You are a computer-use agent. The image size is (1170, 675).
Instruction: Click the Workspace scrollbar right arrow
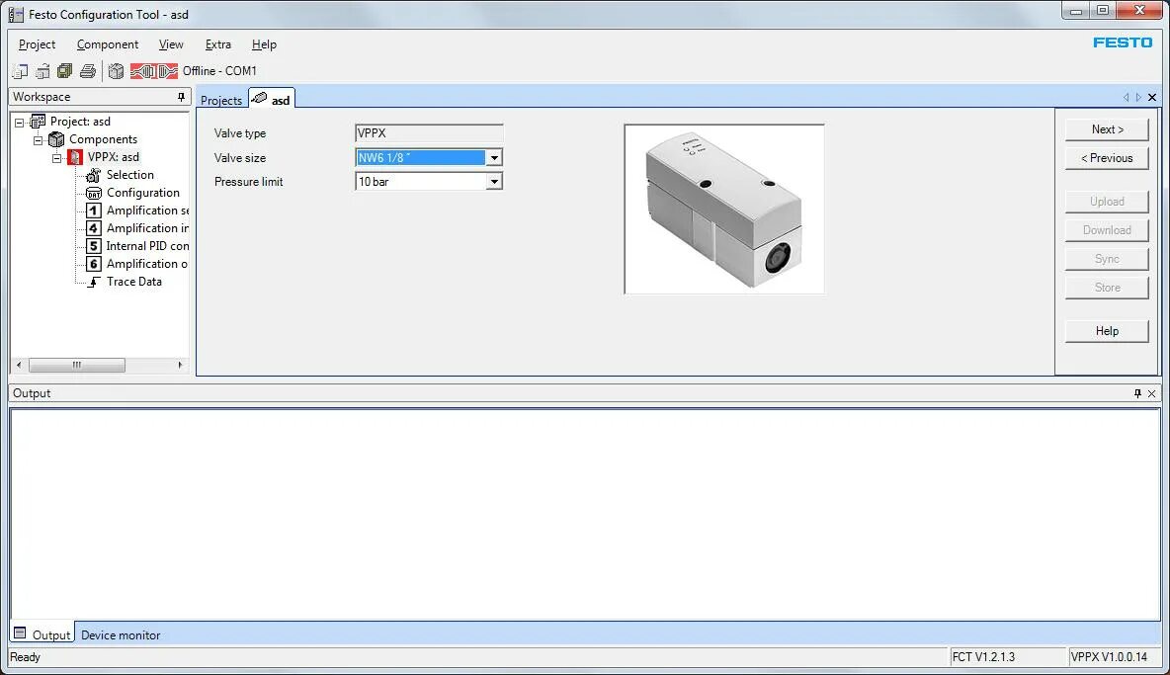pos(180,365)
